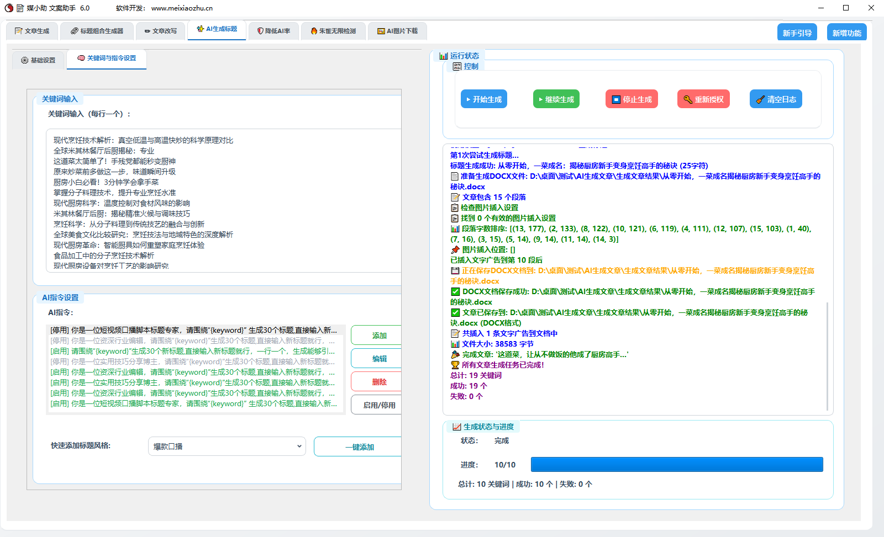Select the first [停用] AI instruction row
Image resolution: width=884 pixels, height=537 pixels.
193,330
